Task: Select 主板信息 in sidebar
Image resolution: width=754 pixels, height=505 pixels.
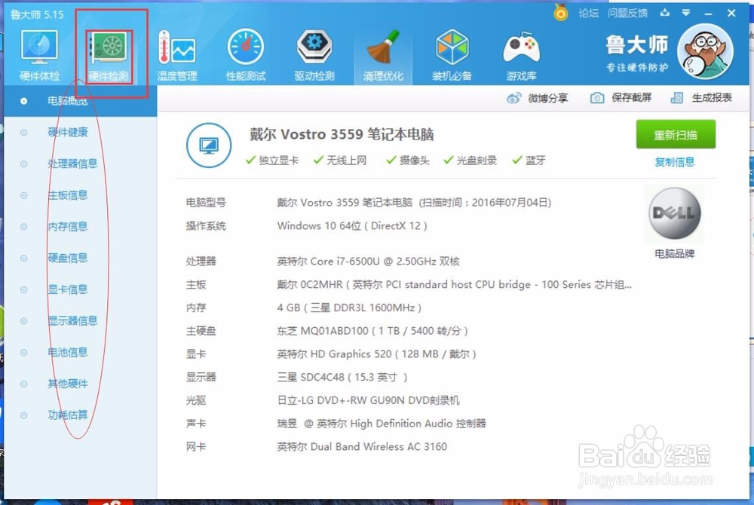Action: click(x=67, y=195)
